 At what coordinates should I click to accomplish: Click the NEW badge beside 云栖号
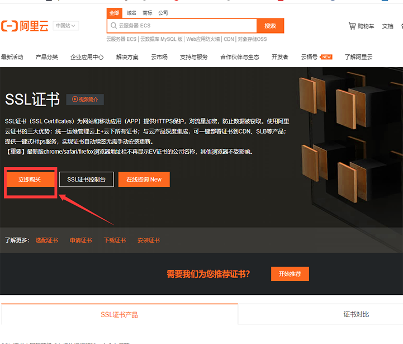coord(326,57)
